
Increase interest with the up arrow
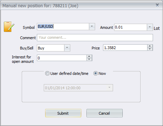pos(89,56)
